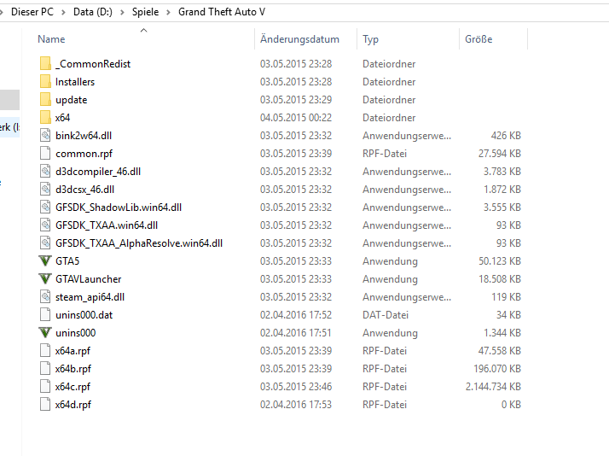Expand the chevron after Data (D:)
Image resolution: width=609 pixels, height=456 pixels.
[122, 13]
